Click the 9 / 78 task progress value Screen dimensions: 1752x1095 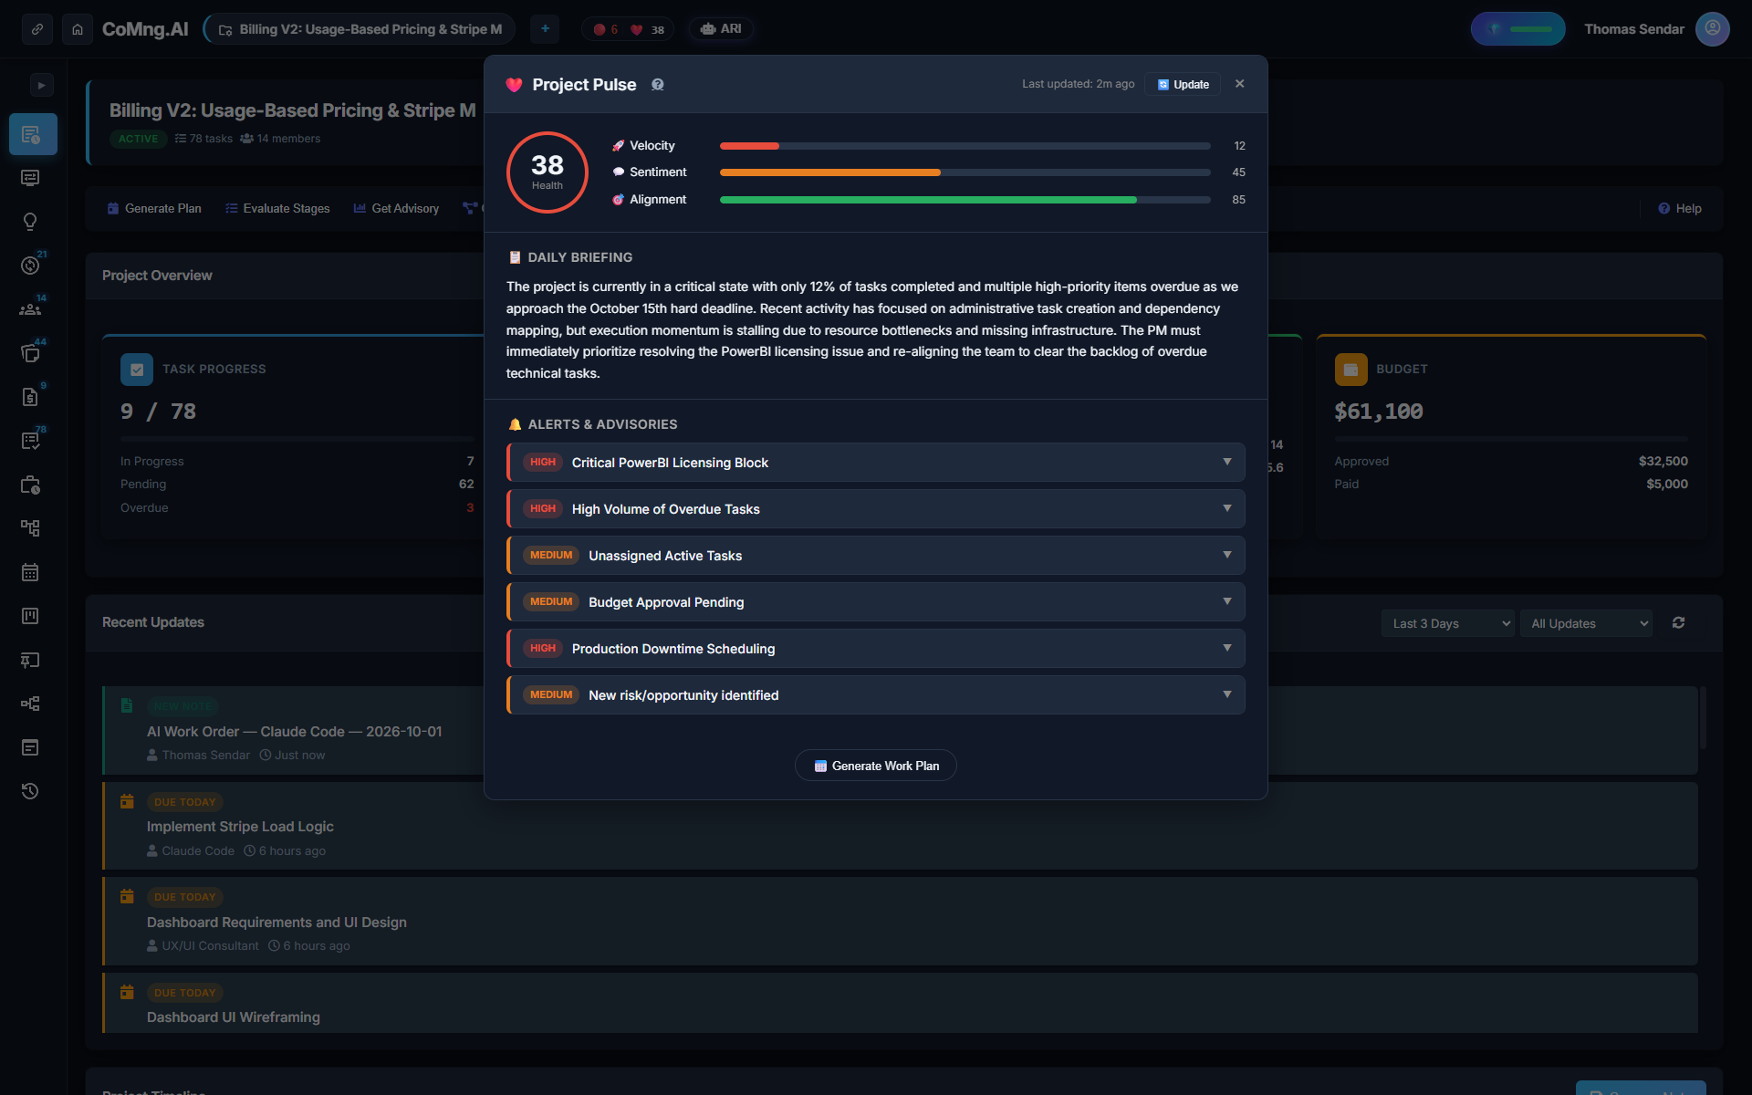point(158,412)
